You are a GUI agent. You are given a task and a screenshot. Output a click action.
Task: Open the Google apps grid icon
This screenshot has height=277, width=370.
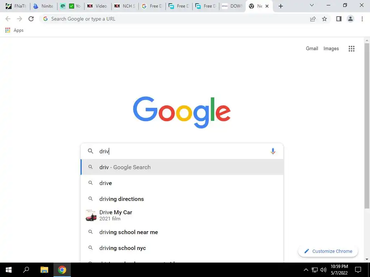coord(351,49)
